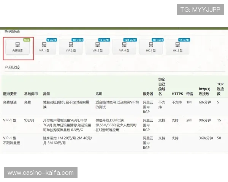Viewport: 228px width, 182px height.
Task: Click the VIP-1 型 不限流量版 row name
Action: [11, 141]
